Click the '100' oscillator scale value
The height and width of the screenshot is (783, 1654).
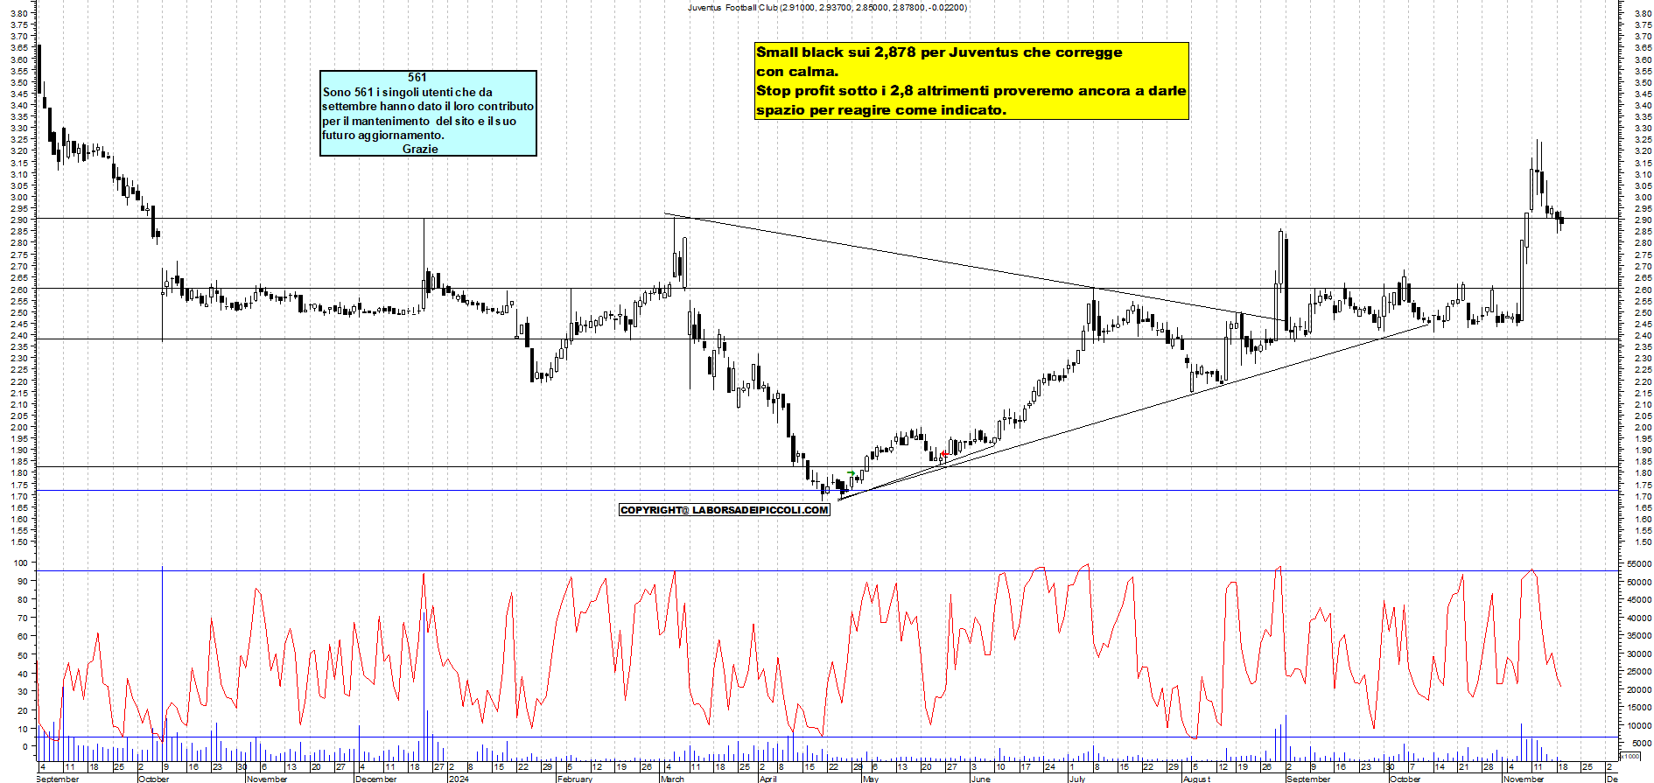[x=19, y=563]
